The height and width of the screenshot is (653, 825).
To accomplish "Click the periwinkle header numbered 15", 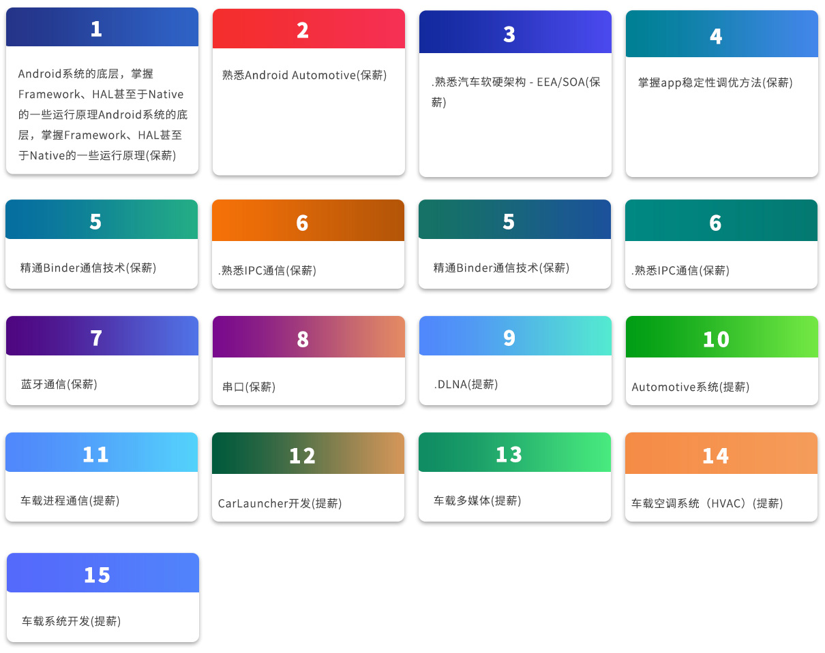I will [103, 573].
